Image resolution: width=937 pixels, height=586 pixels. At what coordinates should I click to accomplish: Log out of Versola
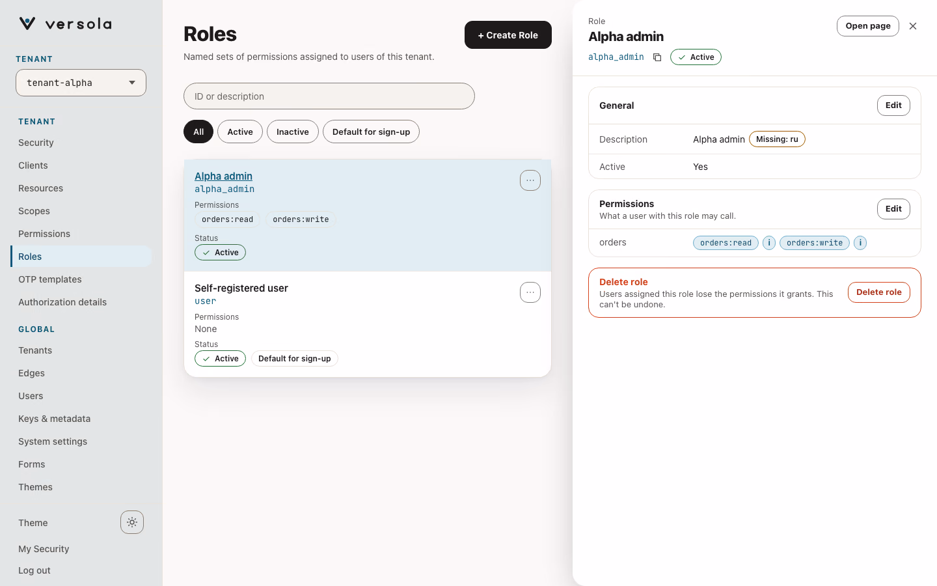[x=34, y=570]
